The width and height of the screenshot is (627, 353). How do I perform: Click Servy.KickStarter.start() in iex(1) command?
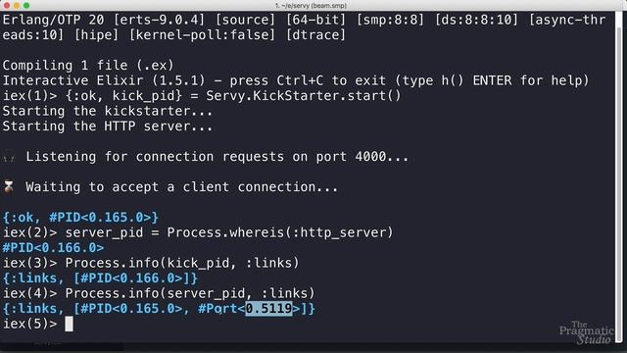tap(304, 96)
